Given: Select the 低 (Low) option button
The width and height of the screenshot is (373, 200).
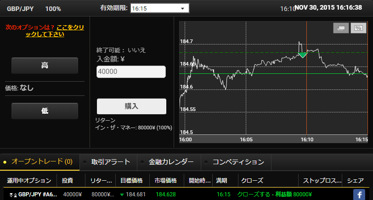Looking at the screenshot, I should tap(45, 111).
